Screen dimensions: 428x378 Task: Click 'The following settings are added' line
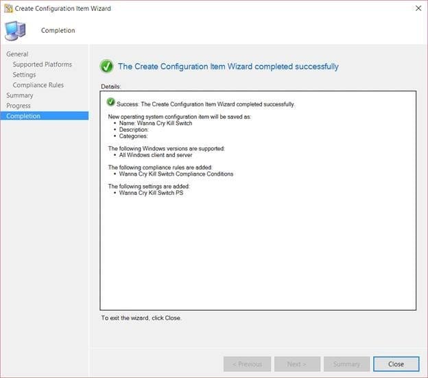[x=149, y=186]
